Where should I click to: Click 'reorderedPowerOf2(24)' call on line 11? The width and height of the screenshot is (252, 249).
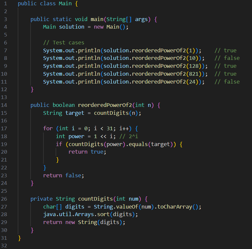[165, 82]
